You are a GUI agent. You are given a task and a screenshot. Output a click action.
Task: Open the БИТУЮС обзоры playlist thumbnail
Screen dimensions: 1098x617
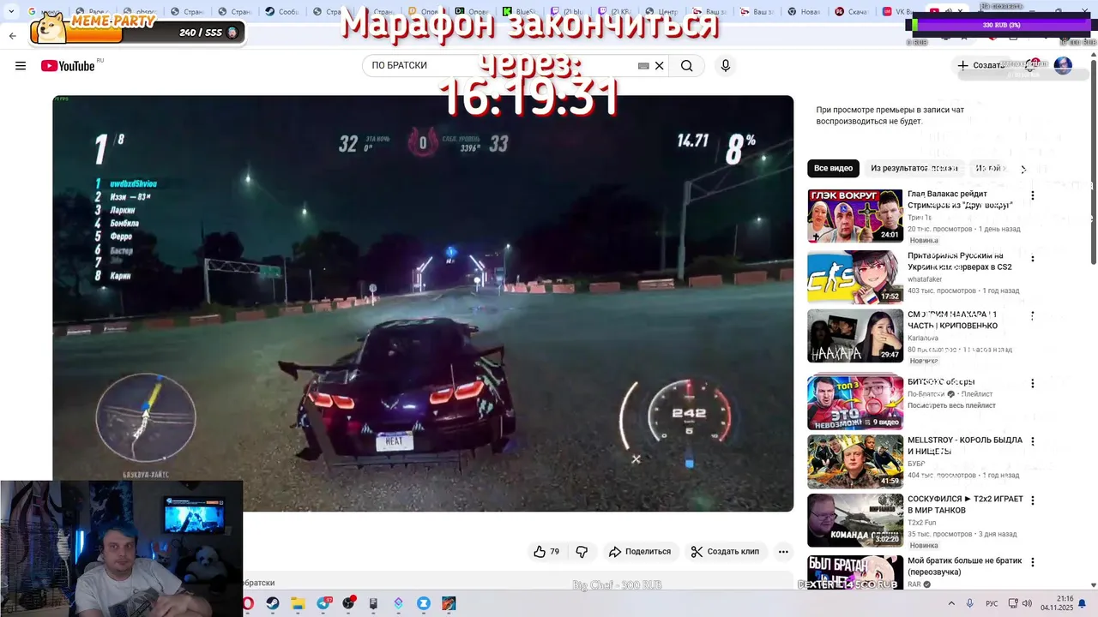pyautogui.click(x=855, y=403)
